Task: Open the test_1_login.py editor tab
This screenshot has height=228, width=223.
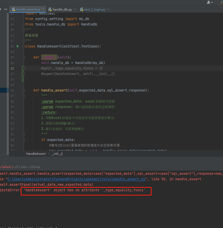Action: (95, 9)
